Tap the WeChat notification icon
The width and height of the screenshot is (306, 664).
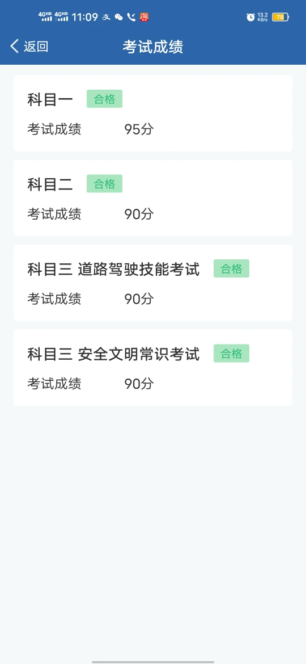[x=119, y=17]
